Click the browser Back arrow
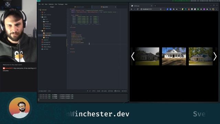Screen dimensions: 220x124 [x=131, y=9]
